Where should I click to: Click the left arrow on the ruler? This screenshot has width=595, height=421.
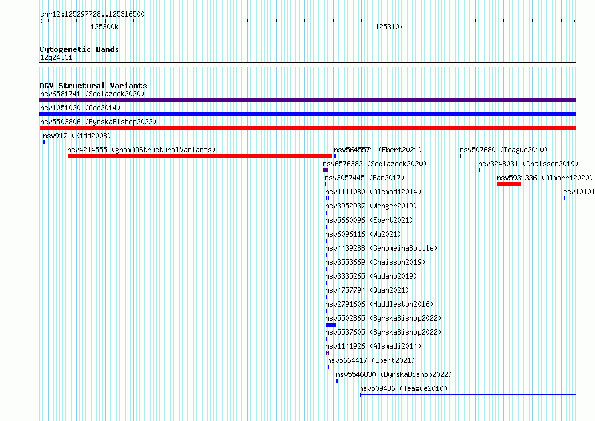click(43, 21)
